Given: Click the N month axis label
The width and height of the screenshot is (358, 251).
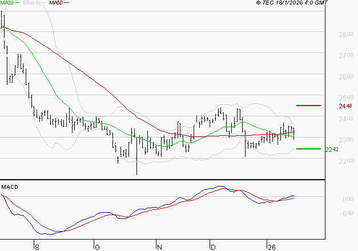Looking at the screenshot, I should (x=160, y=248).
